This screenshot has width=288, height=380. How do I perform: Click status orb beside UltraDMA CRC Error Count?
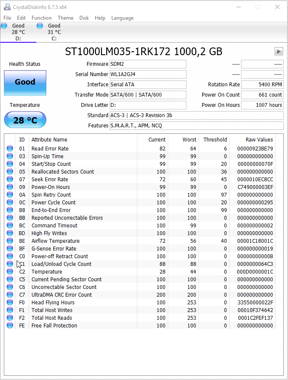tap(10, 295)
